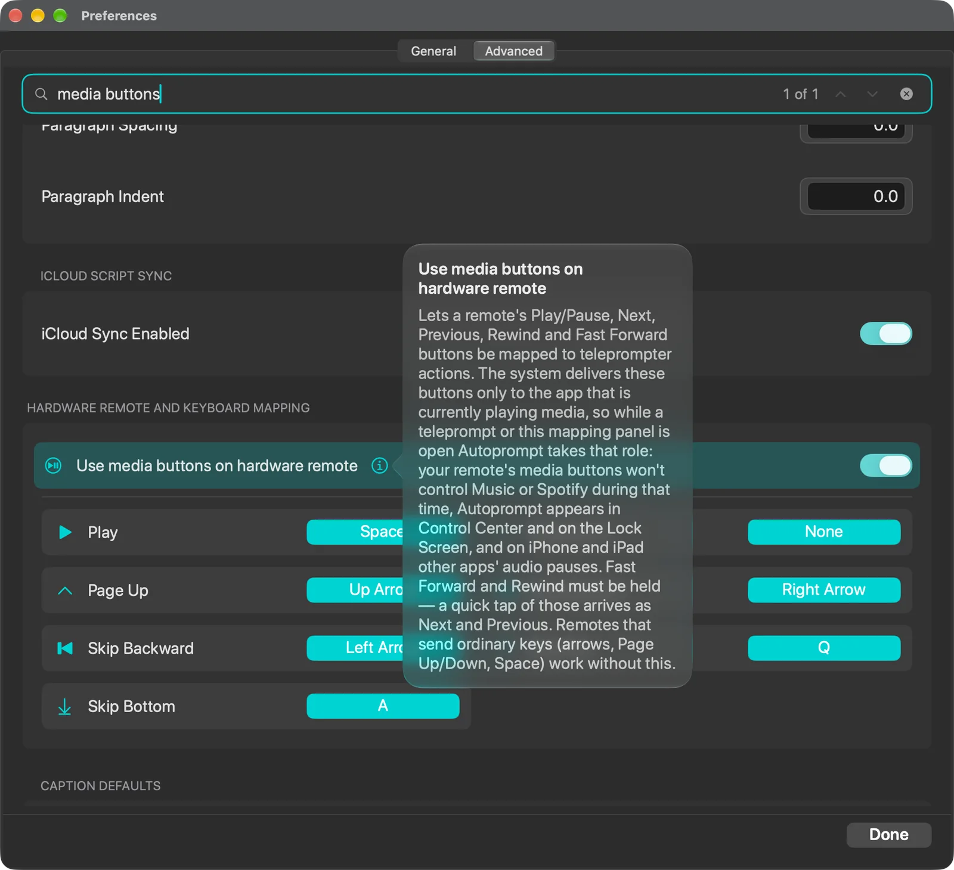The width and height of the screenshot is (954, 870).
Task: Click the search magnifier icon
Action: tap(41, 94)
